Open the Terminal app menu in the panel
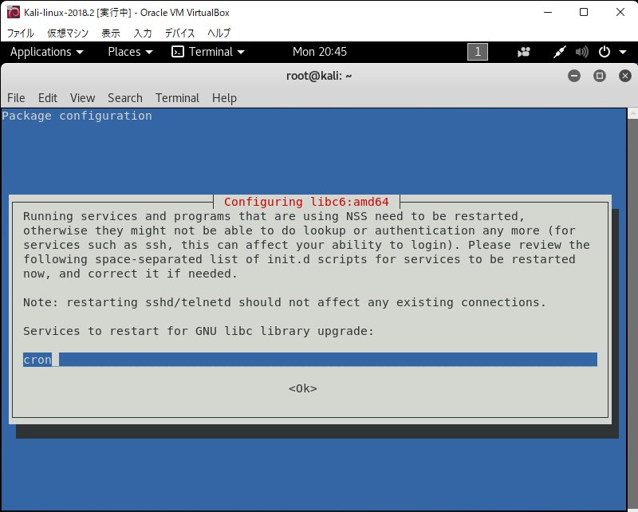The image size is (638, 512). (208, 52)
